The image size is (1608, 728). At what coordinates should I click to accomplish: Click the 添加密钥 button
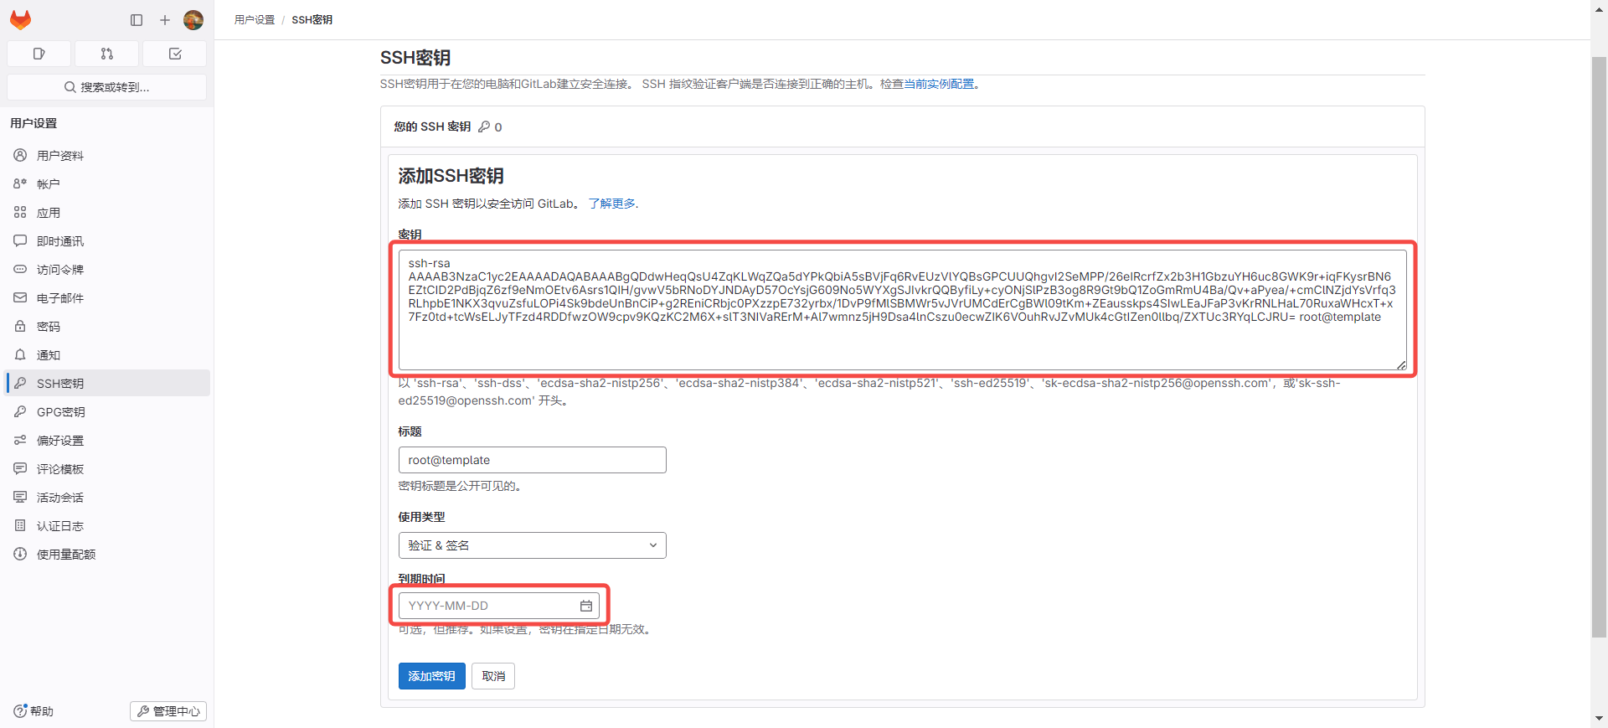tap(431, 676)
